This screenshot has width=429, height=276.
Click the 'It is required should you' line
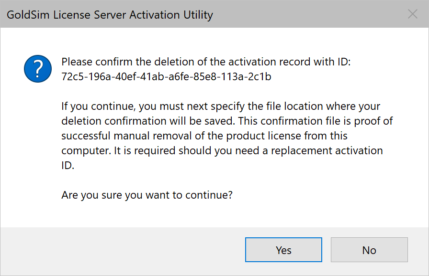pos(222,151)
